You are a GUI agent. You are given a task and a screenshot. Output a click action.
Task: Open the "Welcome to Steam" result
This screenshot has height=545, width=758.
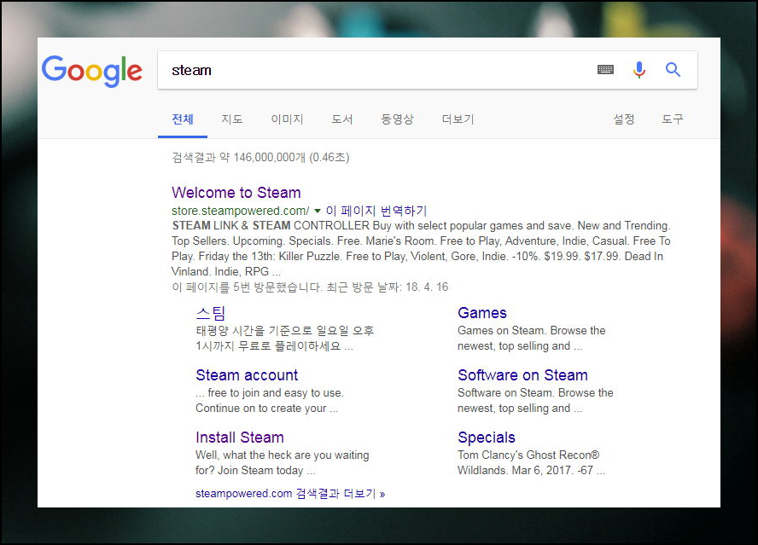(236, 192)
